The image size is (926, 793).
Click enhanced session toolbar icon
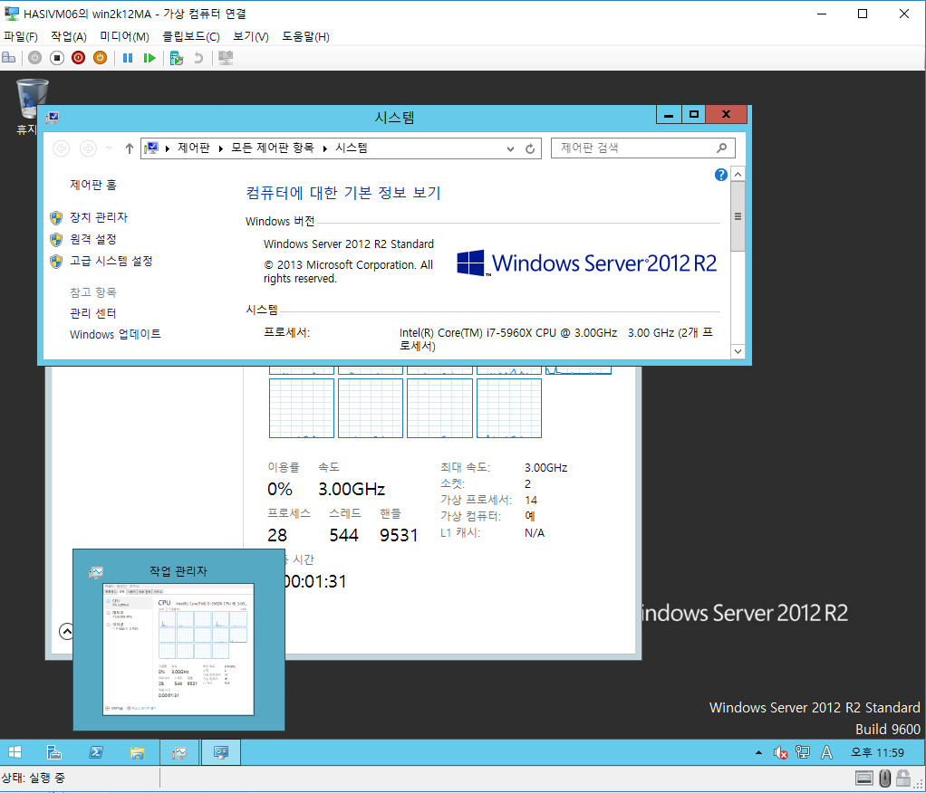[226, 58]
